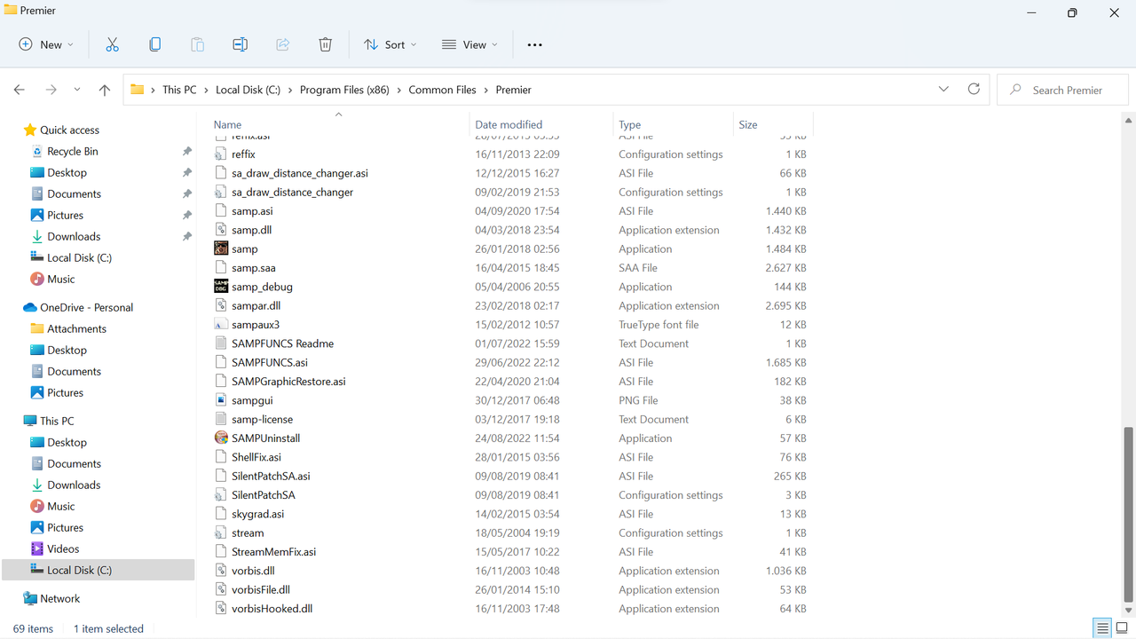Select the sa_draw_distance_changer.asi file
Image resolution: width=1136 pixels, height=639 pixels.
point(300,173)
